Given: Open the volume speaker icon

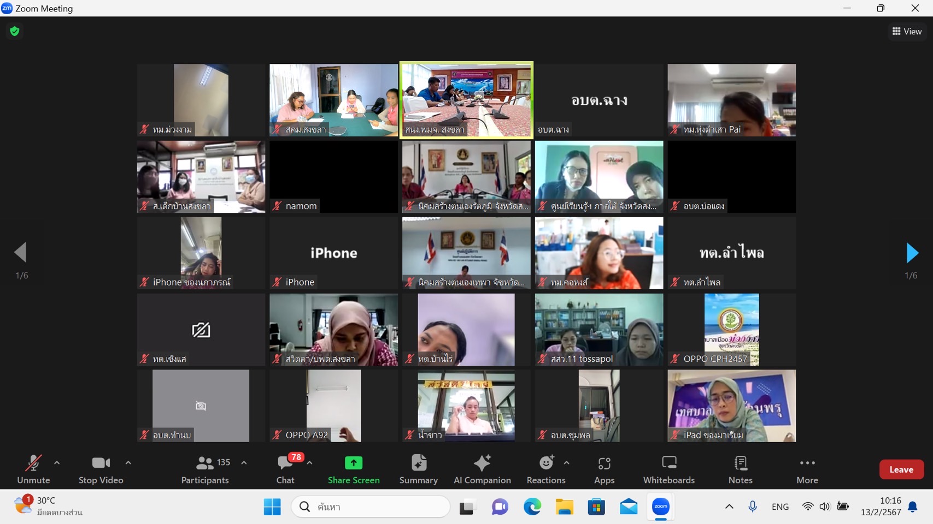Looking at the screenshot, I should click(825, 507).
